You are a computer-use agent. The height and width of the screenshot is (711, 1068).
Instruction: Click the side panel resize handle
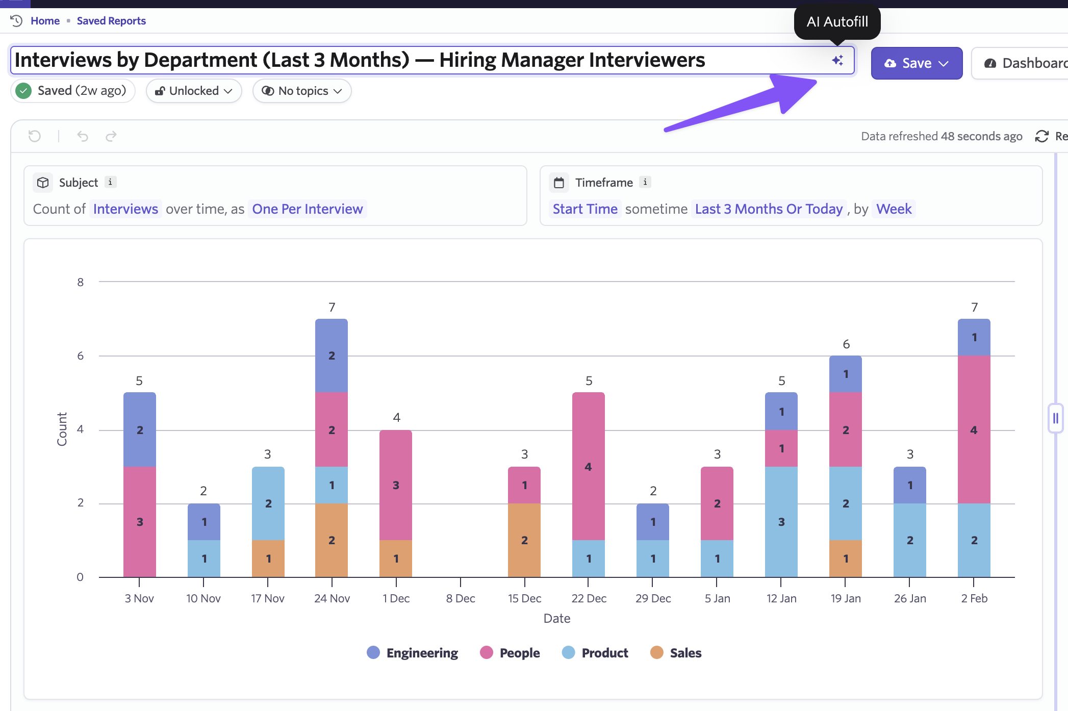1055,418
